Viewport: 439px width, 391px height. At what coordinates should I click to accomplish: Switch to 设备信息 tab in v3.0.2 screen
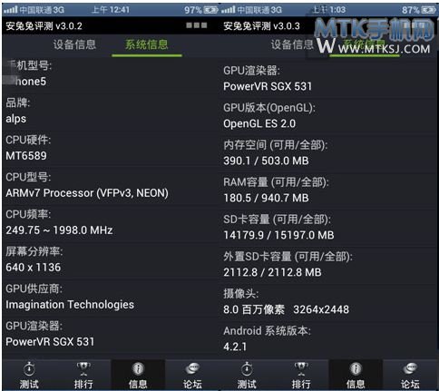click(74, 44)
